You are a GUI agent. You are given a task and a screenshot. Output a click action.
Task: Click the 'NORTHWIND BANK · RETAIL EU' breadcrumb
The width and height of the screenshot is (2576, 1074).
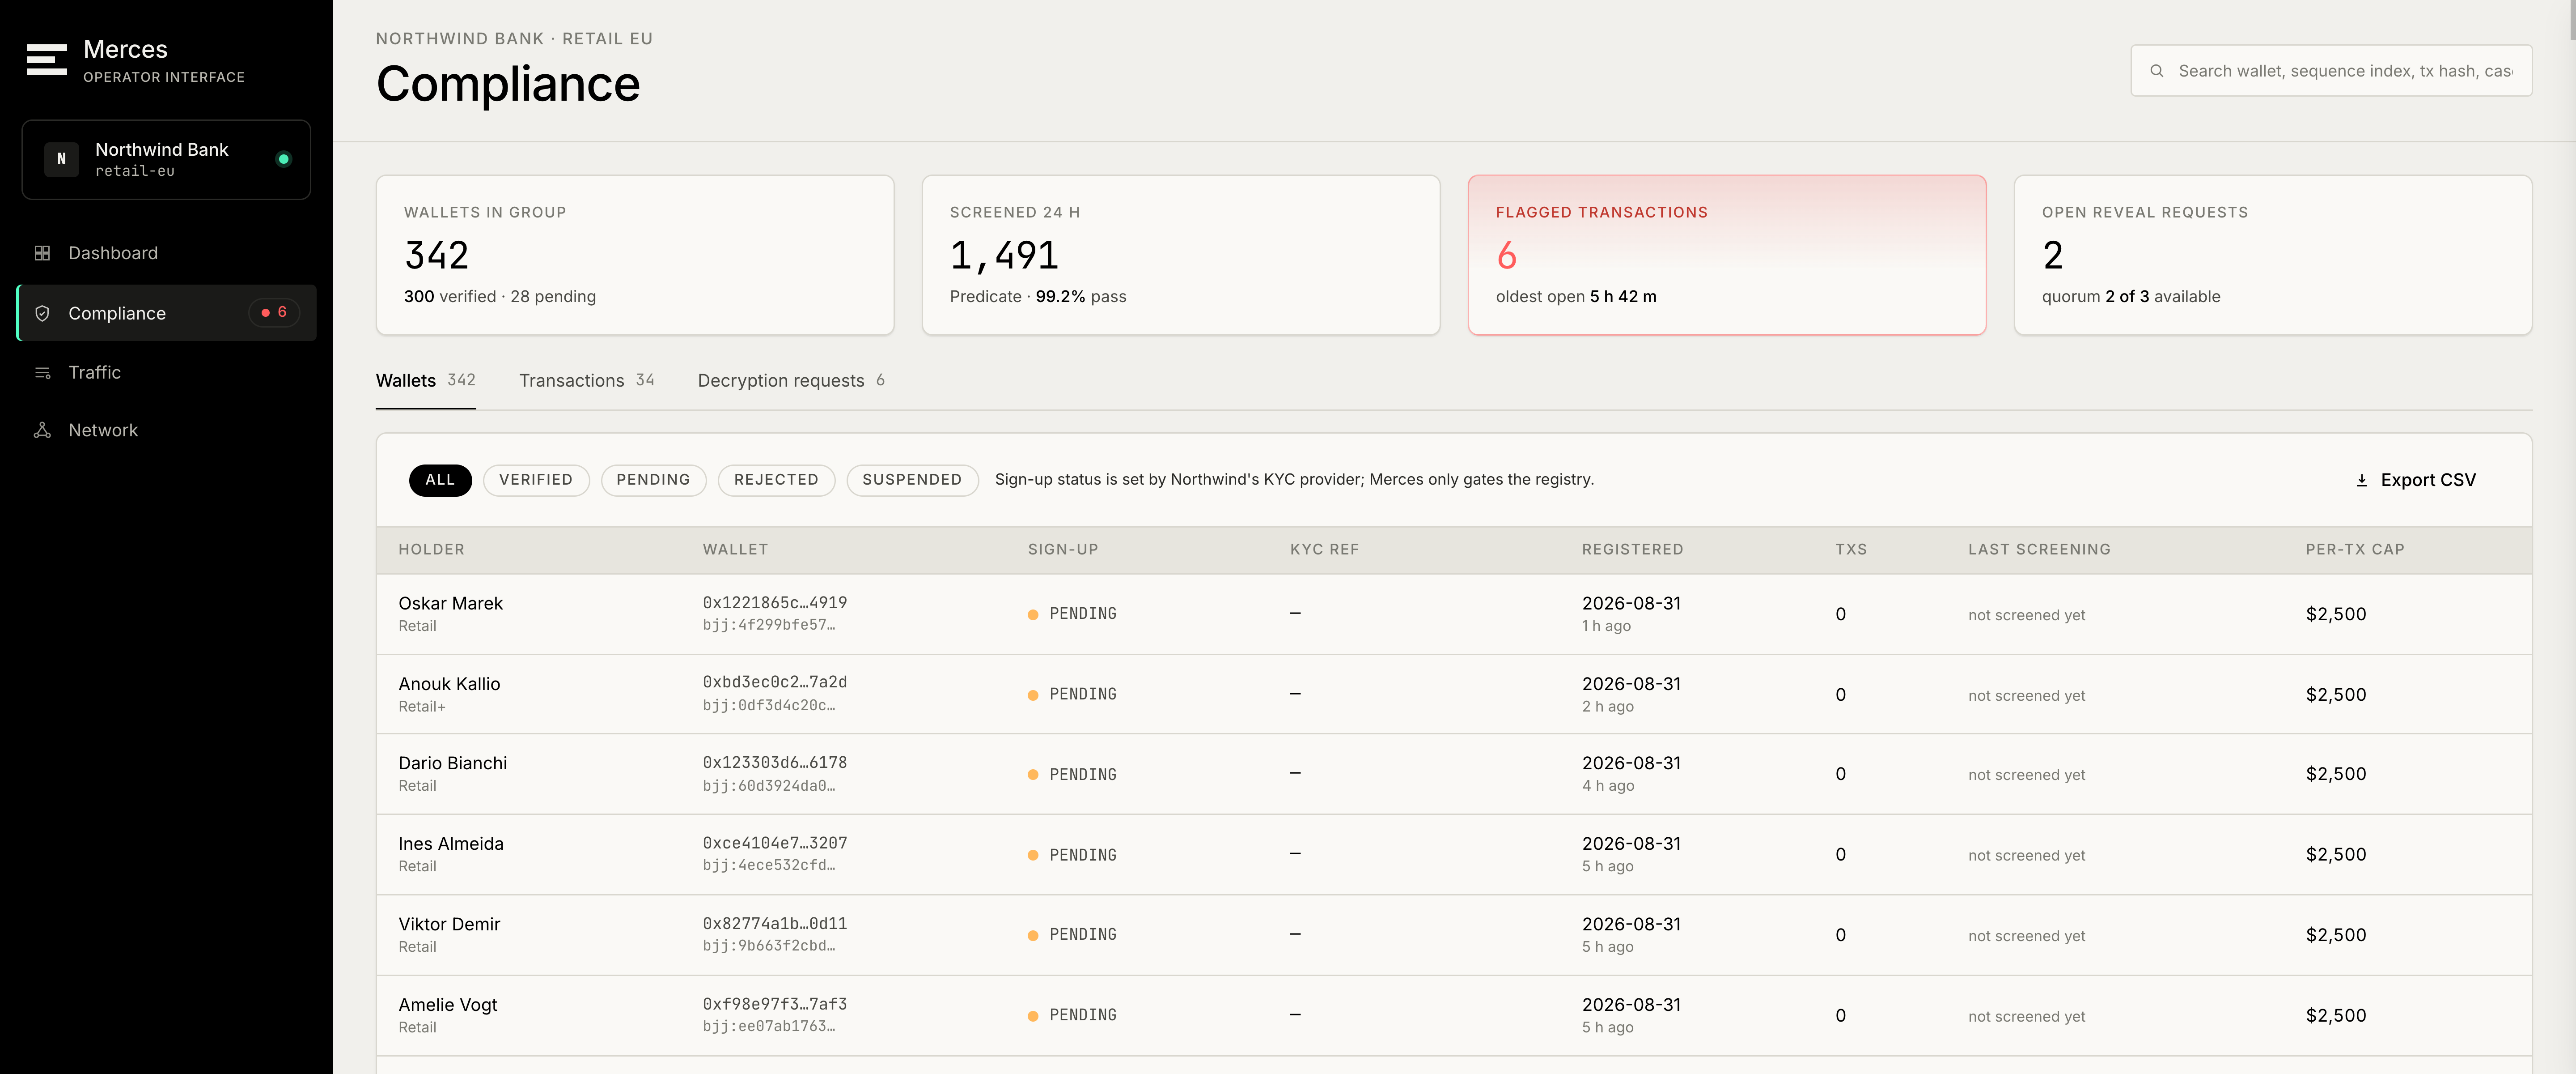(x=514, y=39)
